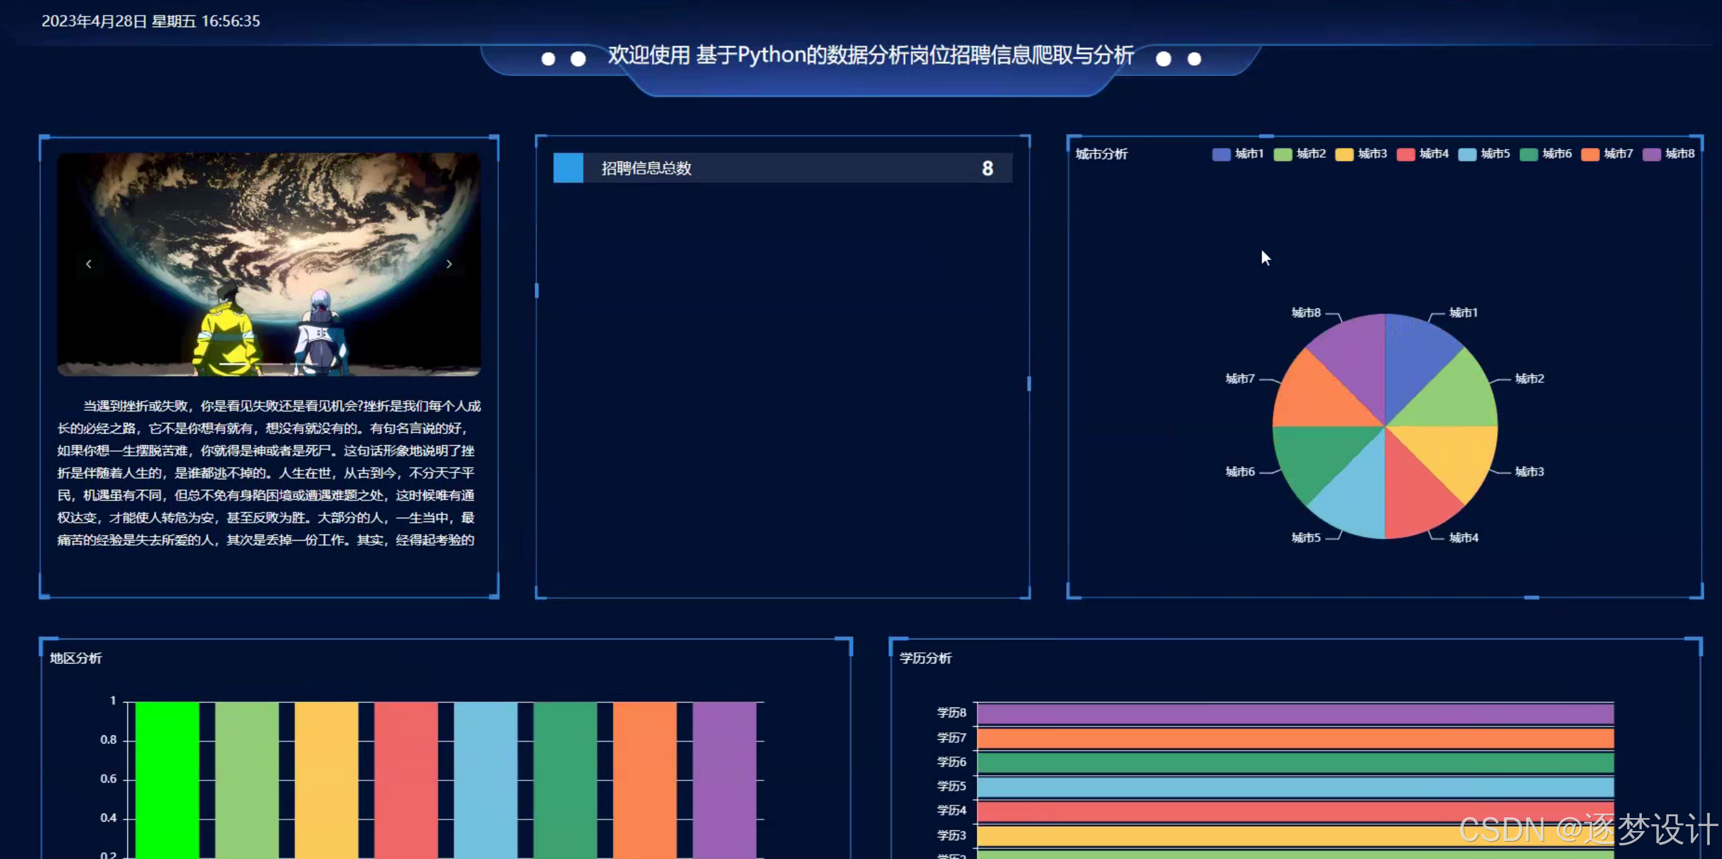This screenshot has height=859, width=1722.
Task: Toggle 城市8 legend item
Action: [x=1669, y=155]
